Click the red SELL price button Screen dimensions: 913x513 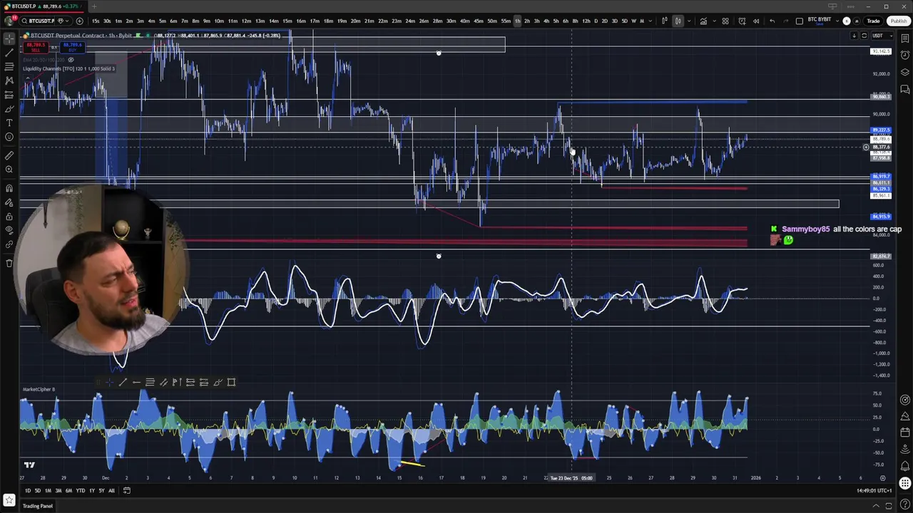(x=36, y=48)
